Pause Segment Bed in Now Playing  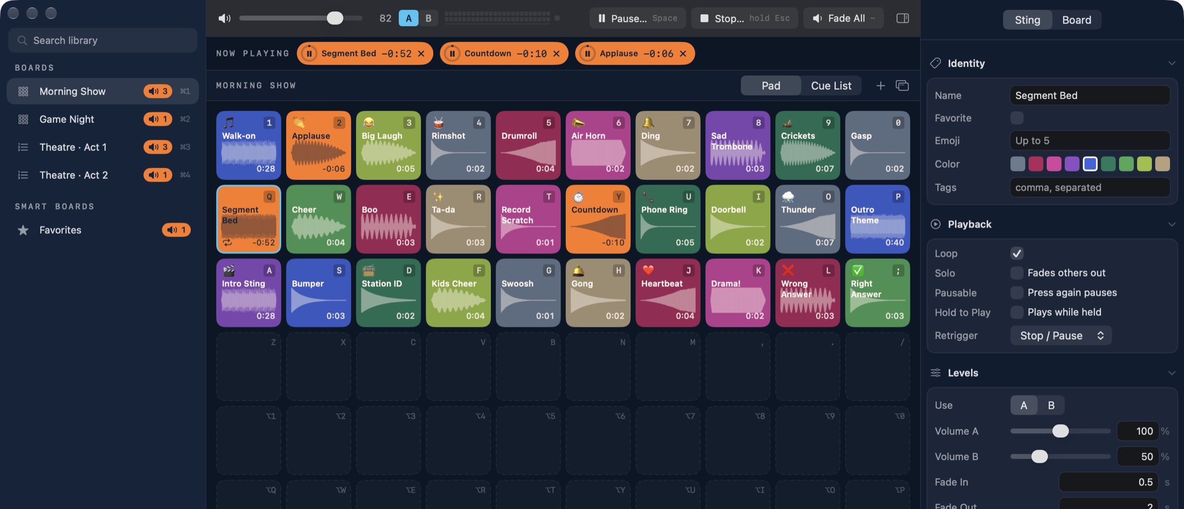[309, 53]
